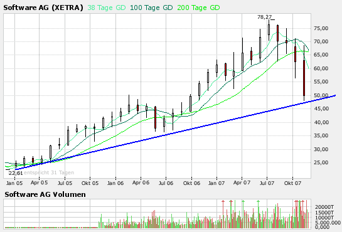Click the Okt 07 date label
Screen dimensions: 342x232
292,183
